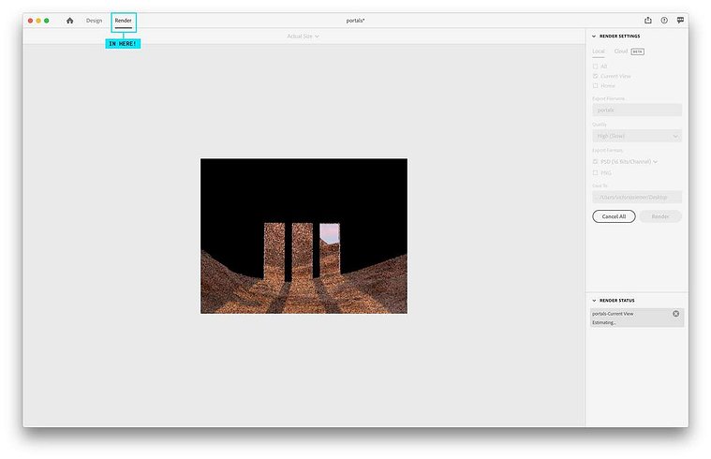The width and height of the screenshot is (711, 459).
Task: Collapse the Render Status section
Action: 594,301
